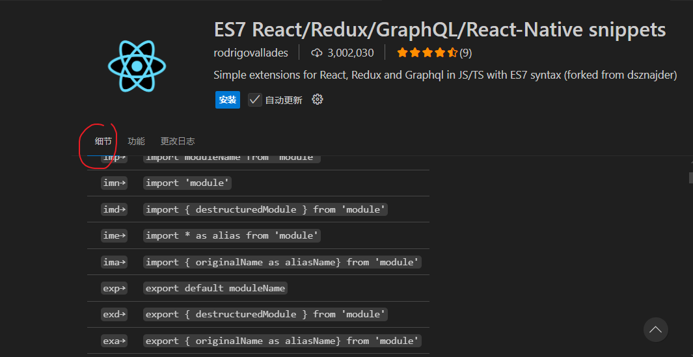The height and width of the screenshot is (357, 693).
Task: Click 'import { destructuredModule } from' code
Action: click(265, 209)
